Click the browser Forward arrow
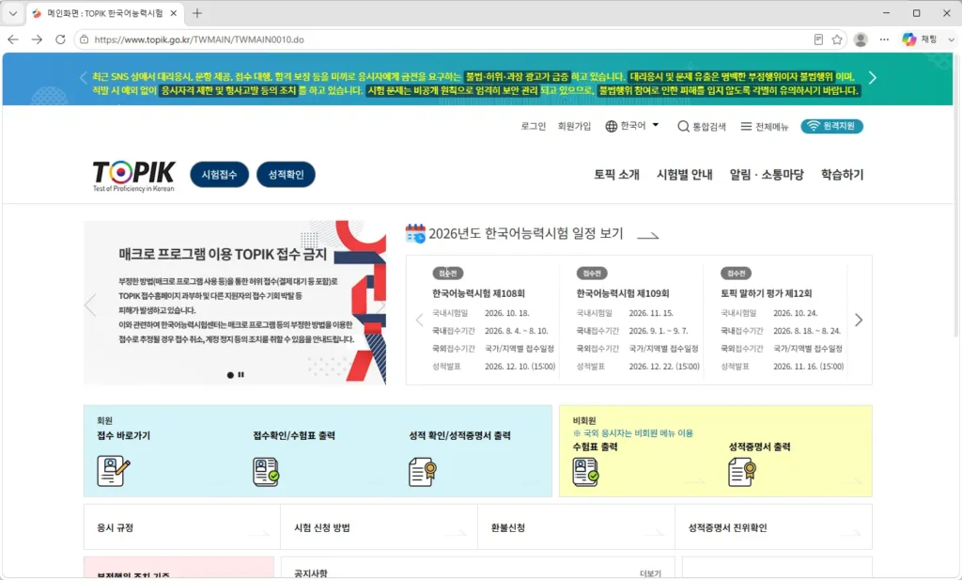This screenshot has height=580, width=962. [x=37, y=39]
